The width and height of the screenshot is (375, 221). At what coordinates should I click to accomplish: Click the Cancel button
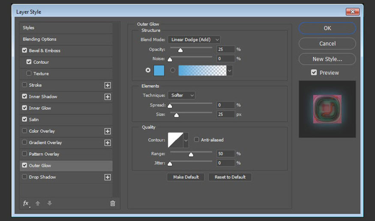tap(327, 44)
